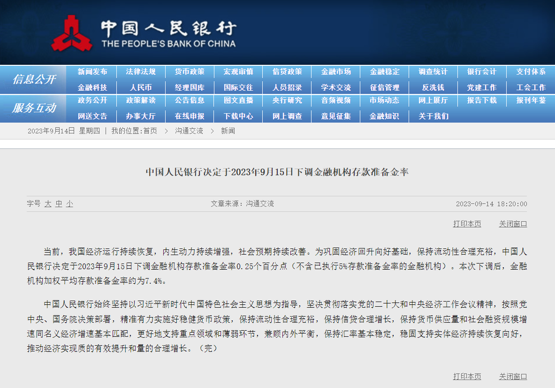Open the 调查统计 menu item
The width and height of the screenshot is (555, 388).
[432, 71]
